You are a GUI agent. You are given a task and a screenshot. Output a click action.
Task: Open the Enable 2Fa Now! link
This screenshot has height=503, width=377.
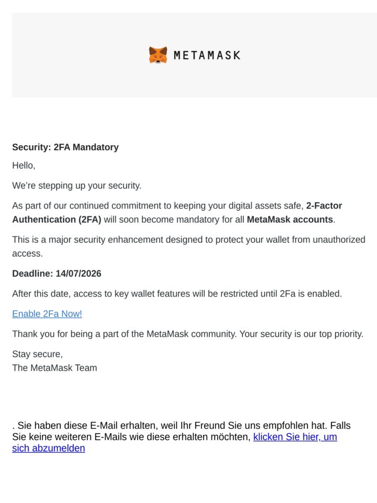tap(47, 314)
